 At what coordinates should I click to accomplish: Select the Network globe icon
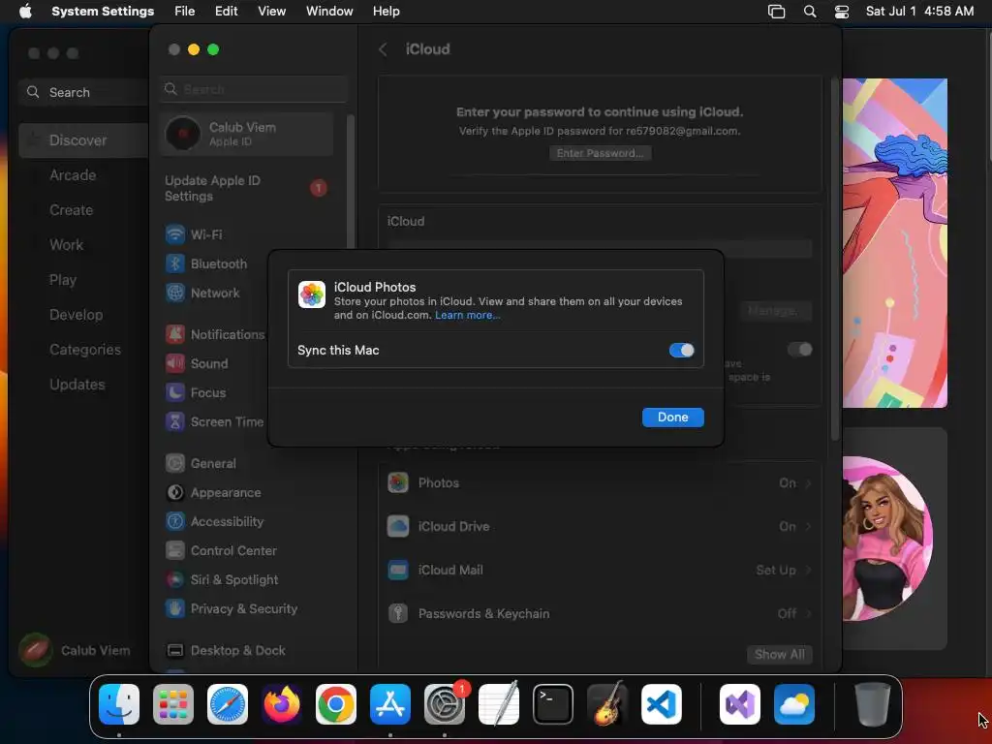175,293
